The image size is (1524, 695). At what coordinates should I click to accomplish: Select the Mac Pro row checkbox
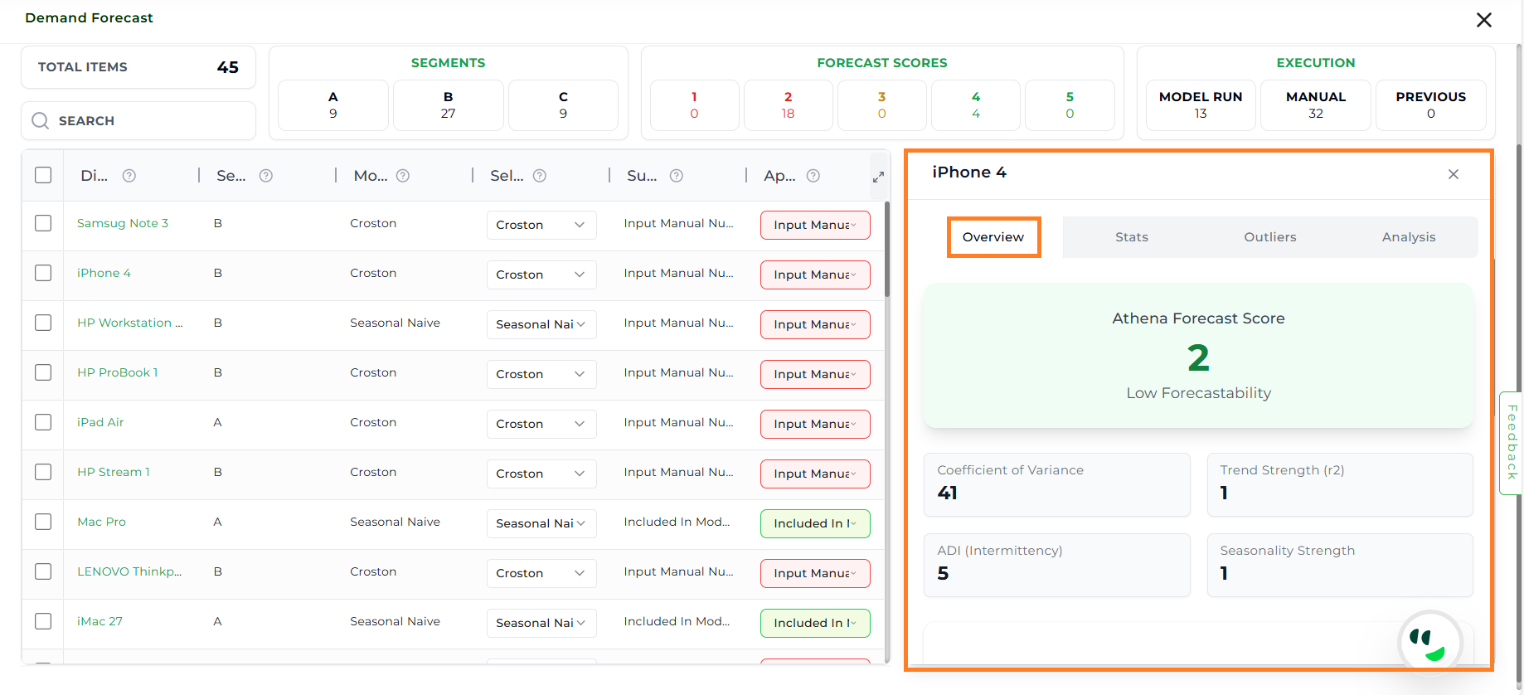coord(43,522)
